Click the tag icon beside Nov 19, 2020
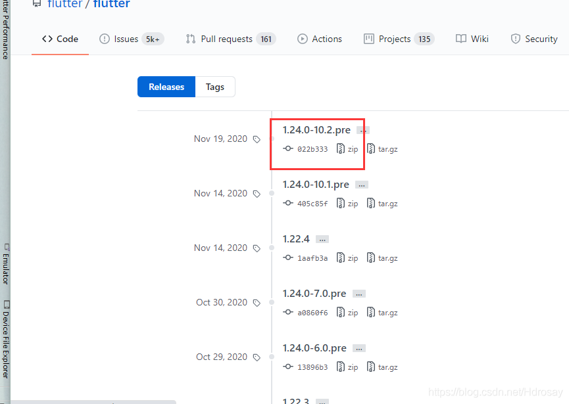569x404 pixels. (x=257, y=139)
